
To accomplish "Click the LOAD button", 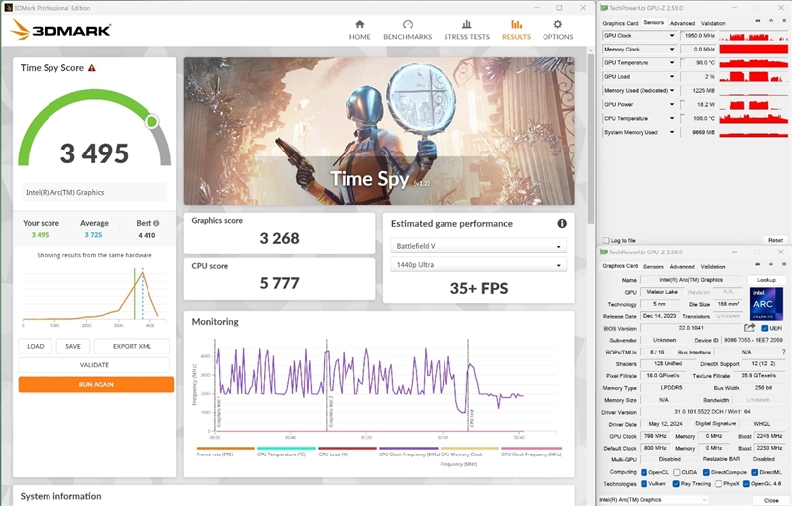I will point(36,346).
